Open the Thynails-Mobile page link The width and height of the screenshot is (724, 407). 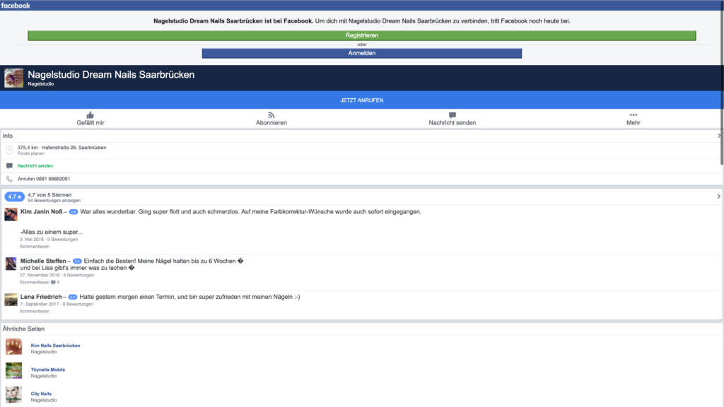tap(47, 370)
